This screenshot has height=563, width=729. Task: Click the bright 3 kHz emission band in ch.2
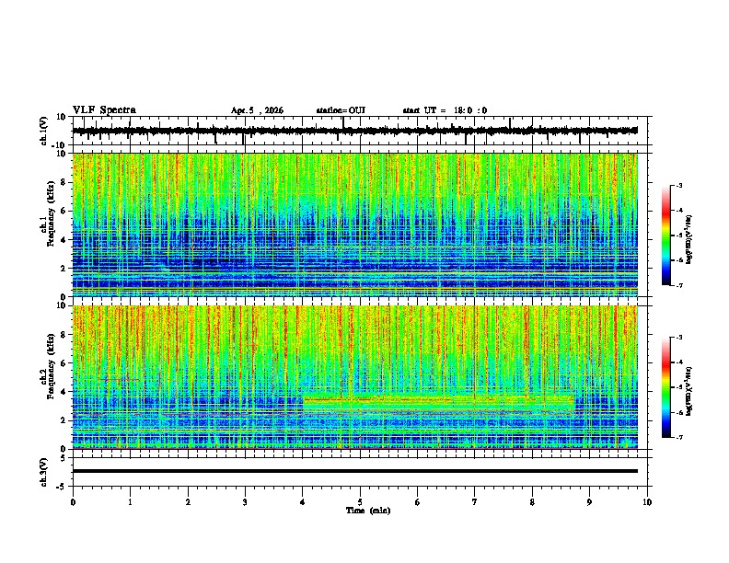(439, 403)
